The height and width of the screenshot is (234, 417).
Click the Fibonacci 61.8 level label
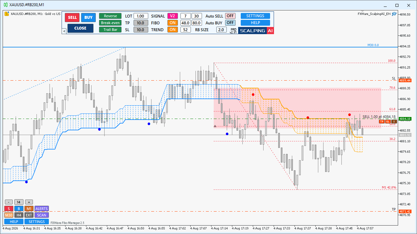tap(392, 109)
